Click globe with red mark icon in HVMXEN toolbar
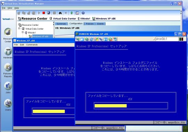Screen dimensions: 188x132 click(x=110, y=39)
